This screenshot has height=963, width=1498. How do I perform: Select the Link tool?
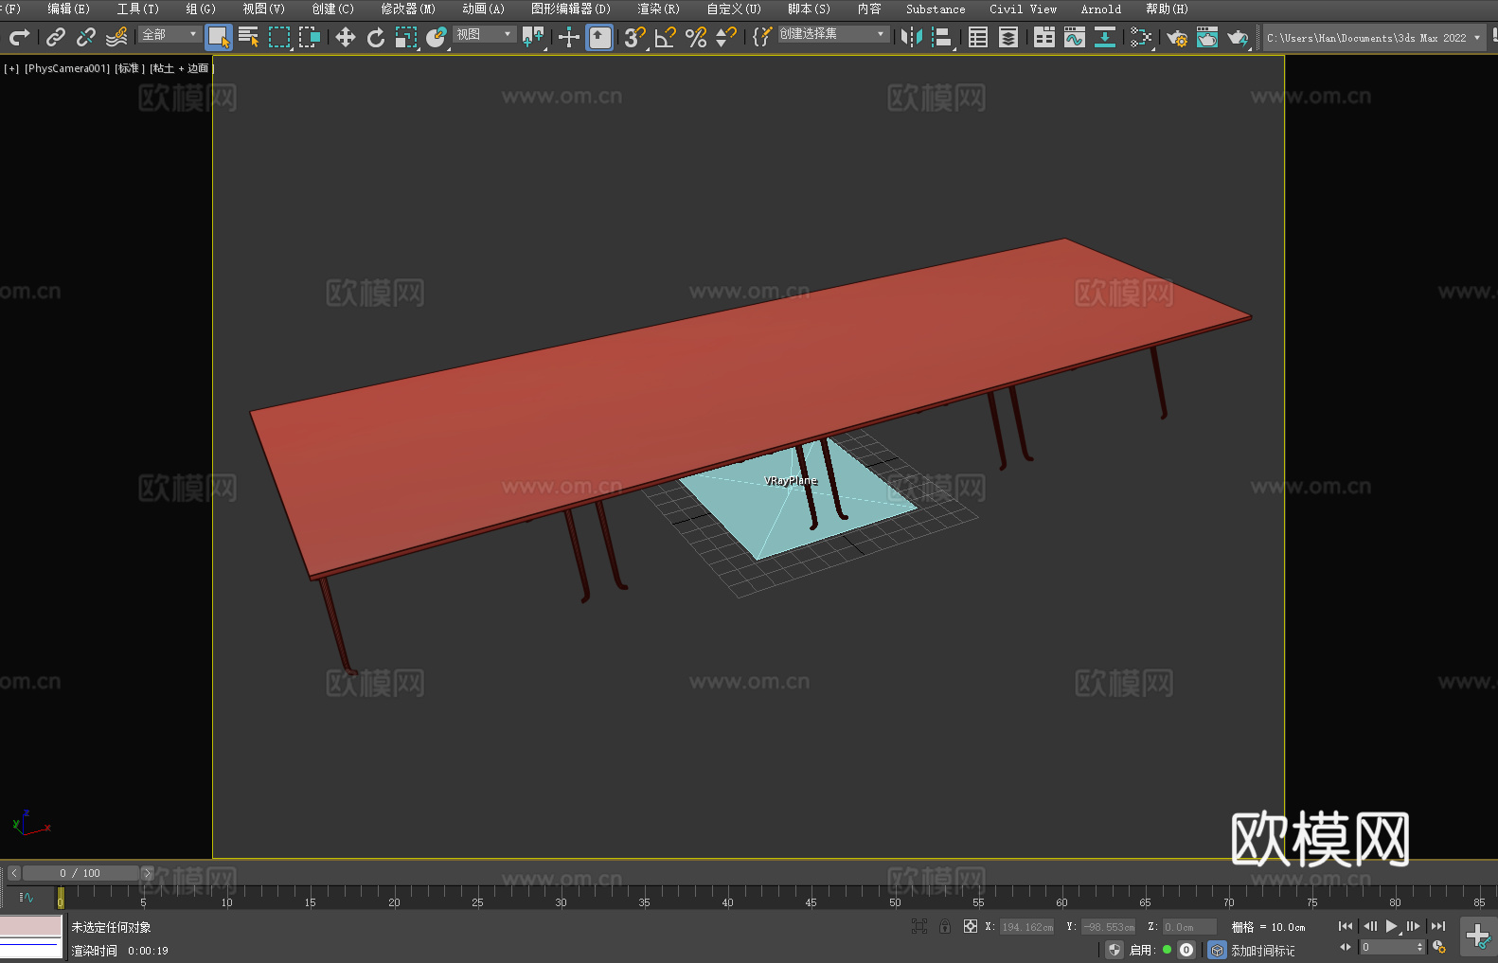coord(56,37)
